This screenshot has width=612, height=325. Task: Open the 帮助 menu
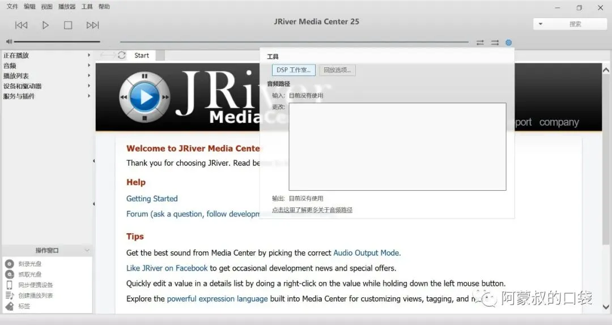click(x=104, y=7)
